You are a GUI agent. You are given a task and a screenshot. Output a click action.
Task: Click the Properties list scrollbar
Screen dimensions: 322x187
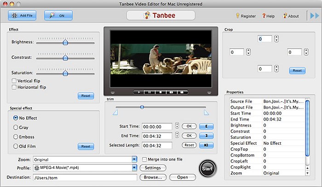(307, 128)
